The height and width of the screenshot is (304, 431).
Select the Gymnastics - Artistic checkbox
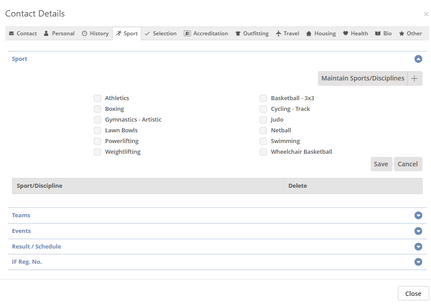point(97,120)
